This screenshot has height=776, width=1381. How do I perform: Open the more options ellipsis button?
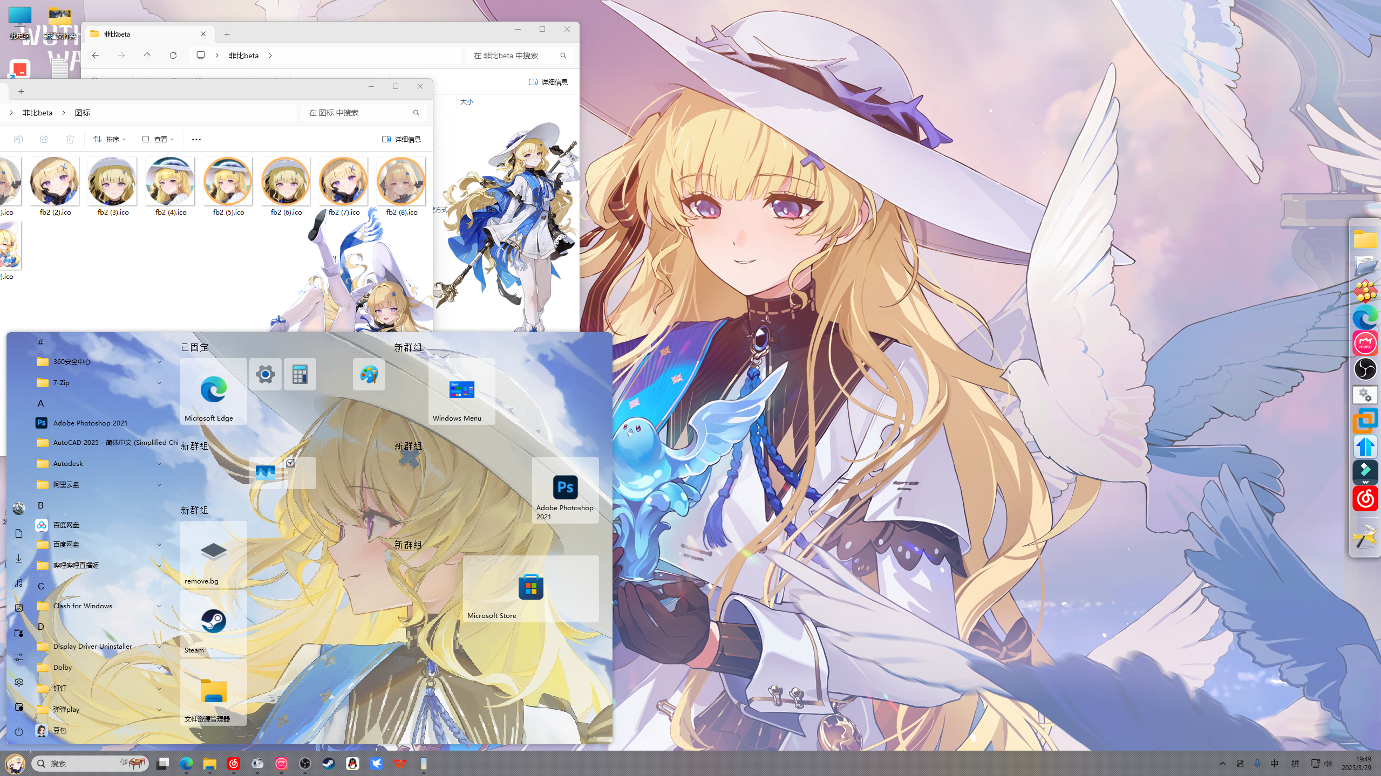[x=196, y=139]
